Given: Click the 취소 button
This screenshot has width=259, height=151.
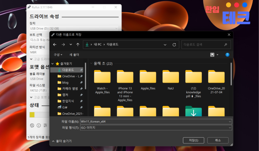Looking at the screenshot, I should coord(218,140).
